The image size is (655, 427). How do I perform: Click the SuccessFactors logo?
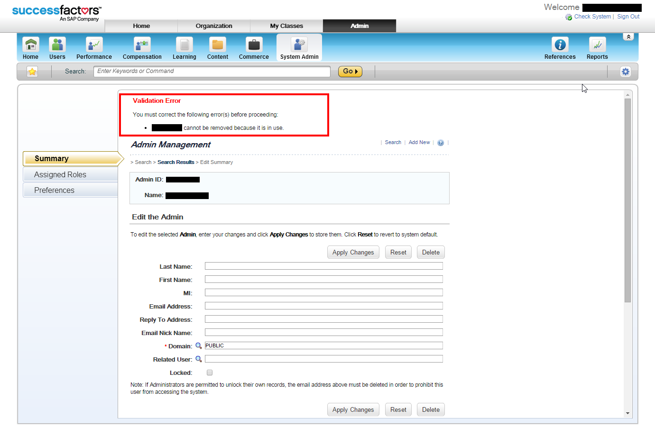click(x=56, y=13)
